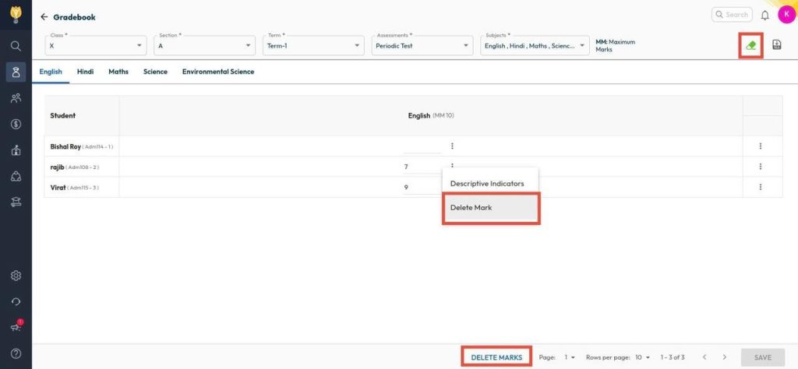Open notifications bell
The height and width of the screenshot is (369, 798).
pyautogui.click(x=765, y=15)
